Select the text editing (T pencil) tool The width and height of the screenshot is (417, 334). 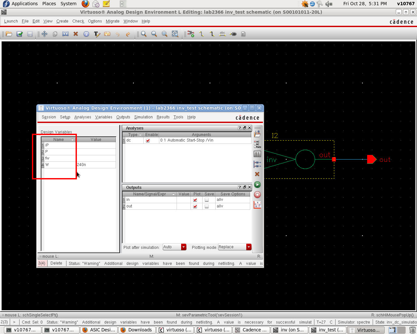point(97,34)
